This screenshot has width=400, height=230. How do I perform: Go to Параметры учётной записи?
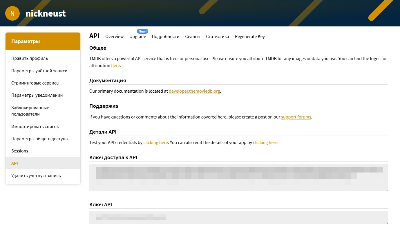point(39,71)
